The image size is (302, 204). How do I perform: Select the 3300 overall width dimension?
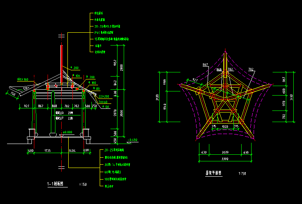point(225,159)
